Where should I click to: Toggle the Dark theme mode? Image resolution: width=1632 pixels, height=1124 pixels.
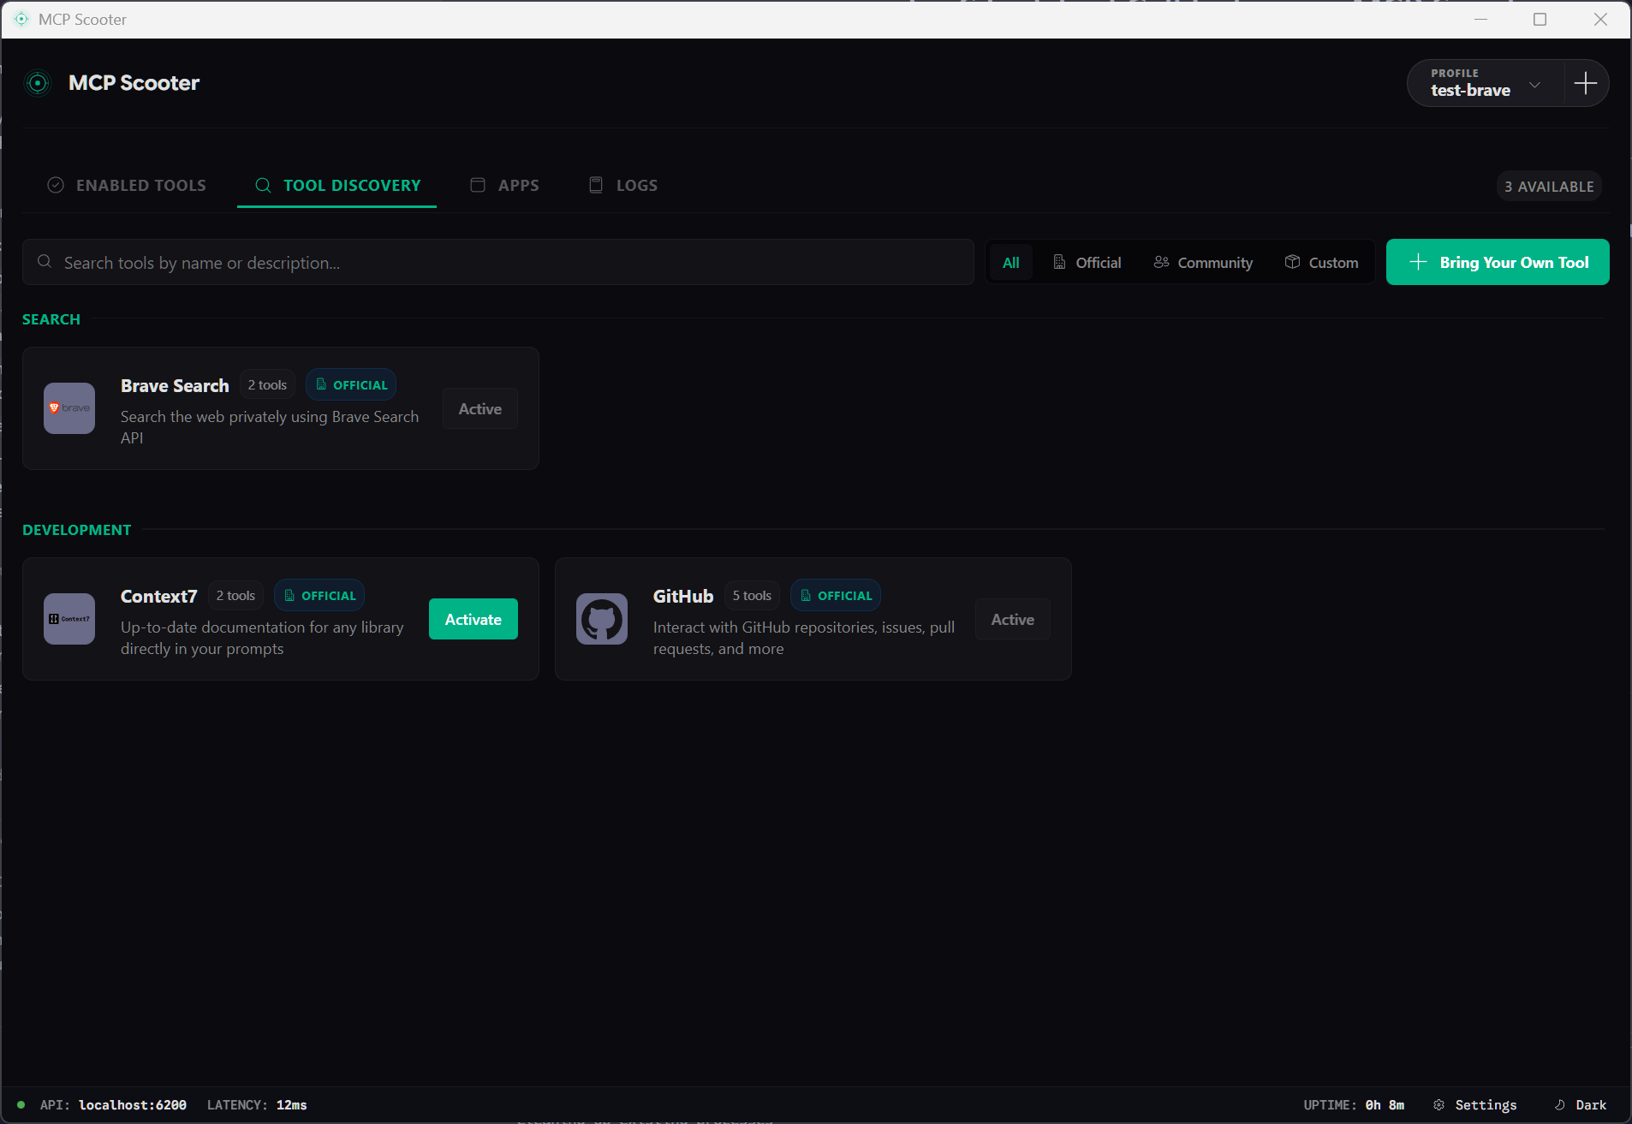point(1581,1105)
